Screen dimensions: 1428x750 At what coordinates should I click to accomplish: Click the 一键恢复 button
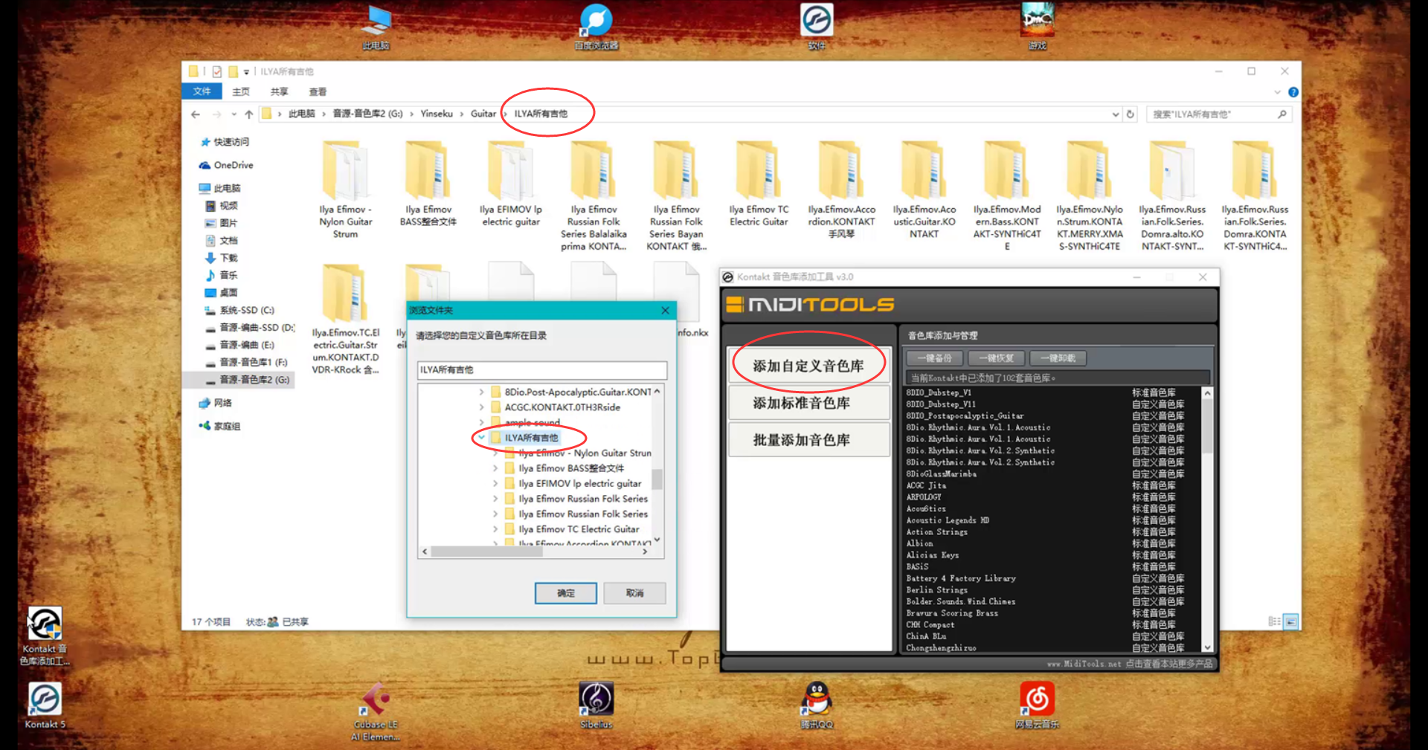(997, 358)
